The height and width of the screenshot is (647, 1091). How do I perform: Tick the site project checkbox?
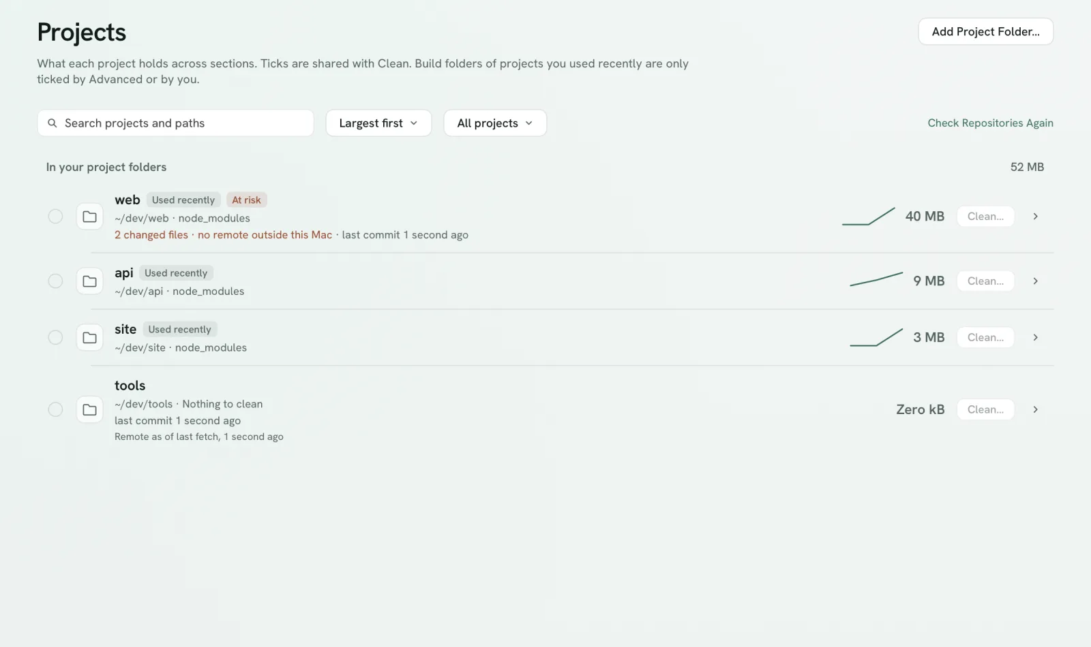(x=55, y=338)
